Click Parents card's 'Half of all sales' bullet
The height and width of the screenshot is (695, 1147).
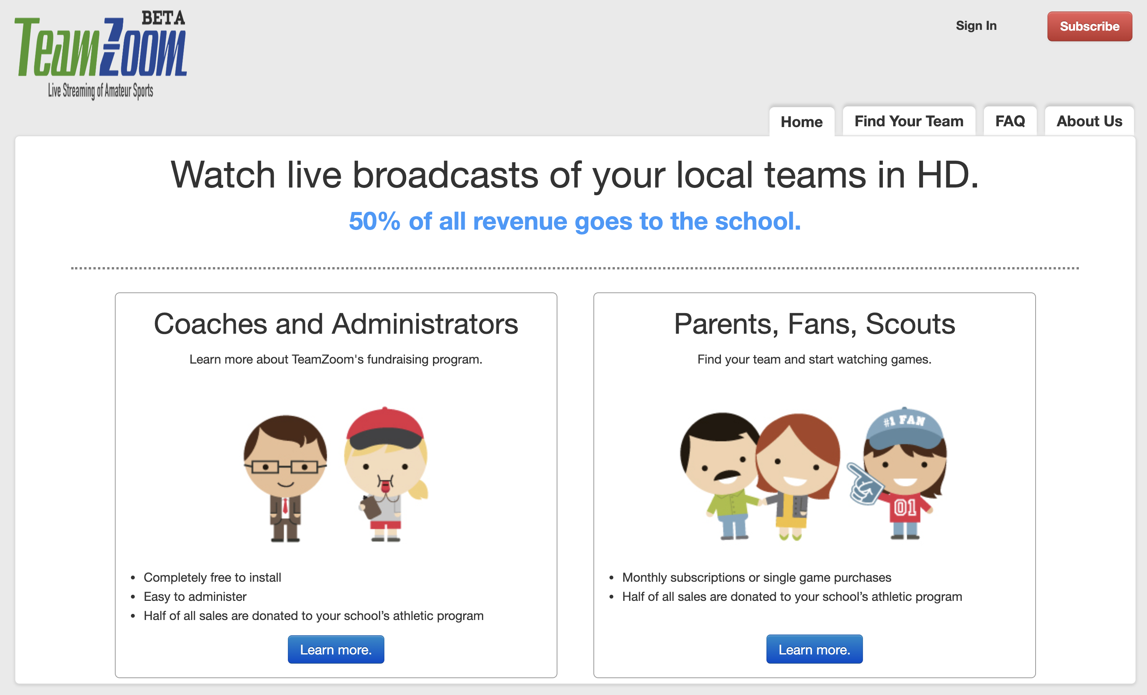(x=792, y=596)
